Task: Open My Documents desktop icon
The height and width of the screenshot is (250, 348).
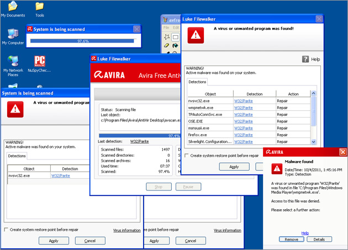Action: tap(13, 9)
